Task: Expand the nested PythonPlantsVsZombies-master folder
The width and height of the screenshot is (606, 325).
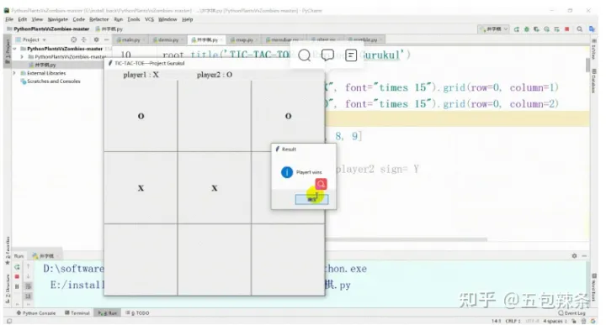Action: point(22,56)
